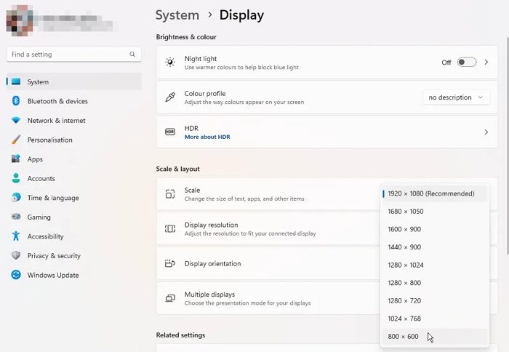Image resolution: width=509 pixels, height=352 pixels.
Task: Open Gaming settings page
Action: [x=74, y=217]
